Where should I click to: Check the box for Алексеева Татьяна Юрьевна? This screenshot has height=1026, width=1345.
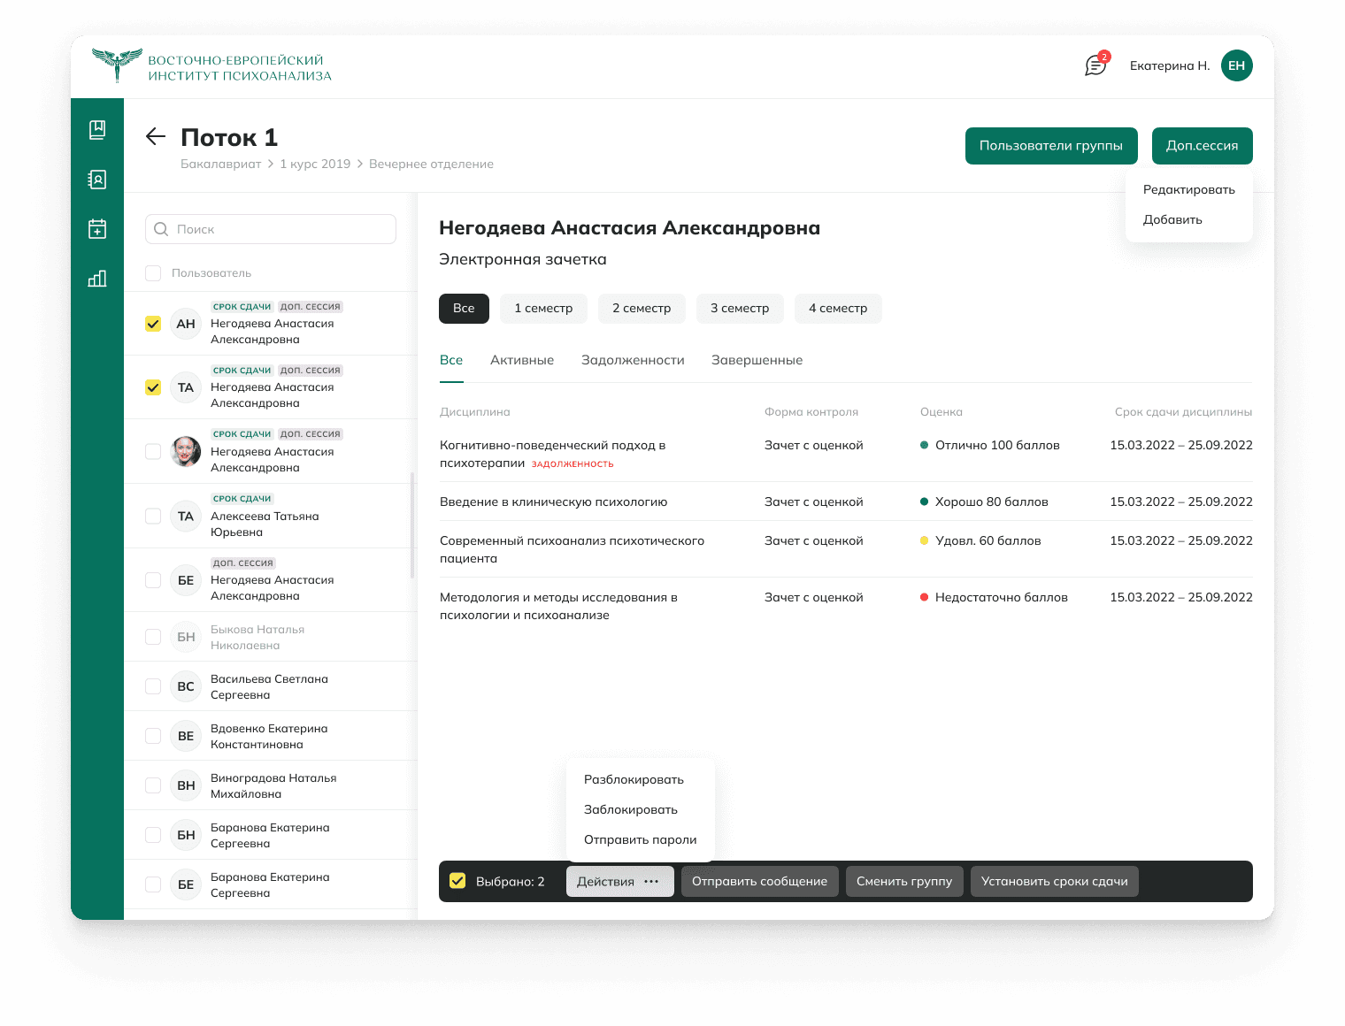click(153, 516)
